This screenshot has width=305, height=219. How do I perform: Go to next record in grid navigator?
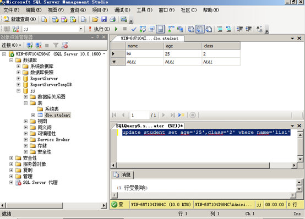pos(164,115)
